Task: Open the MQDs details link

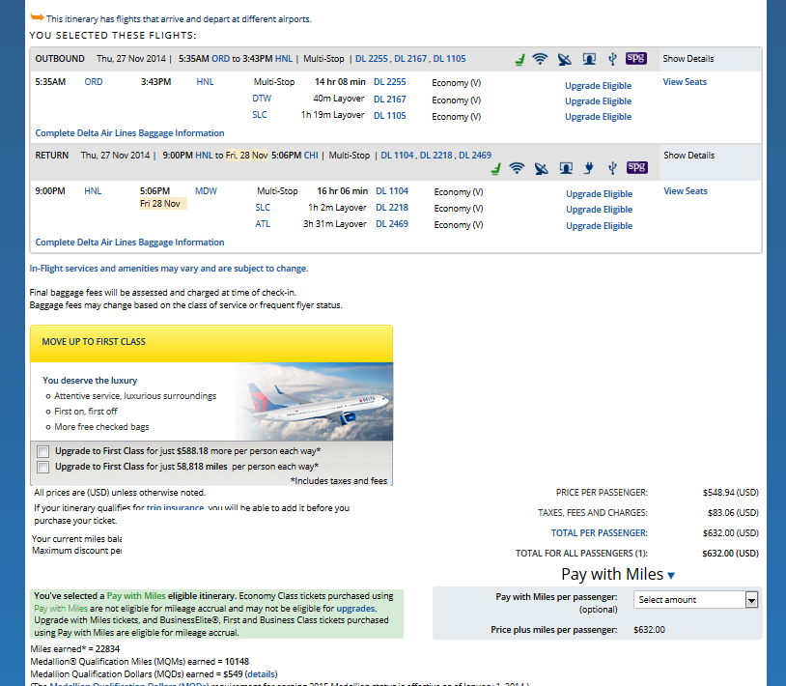Action: click(261, 672)
